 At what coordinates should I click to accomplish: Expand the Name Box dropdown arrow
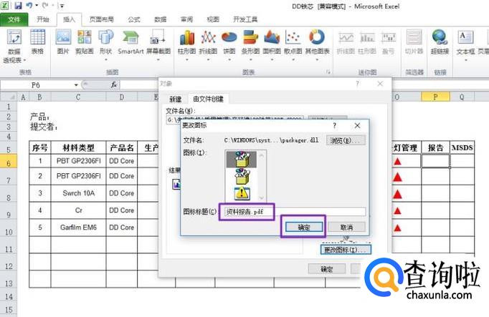[x=76, y=85]
